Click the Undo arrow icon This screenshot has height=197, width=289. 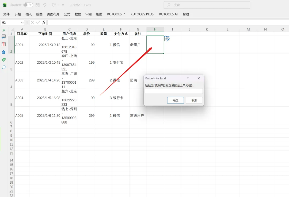click(x=44, y=5)
